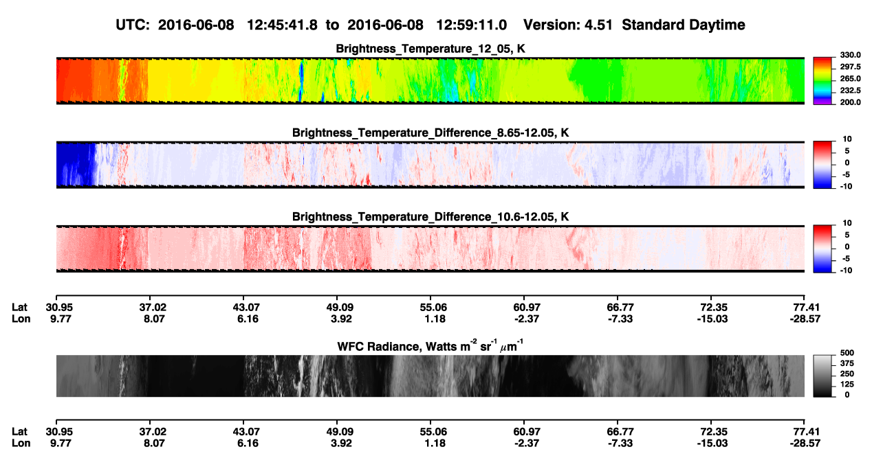Click the 10 label on the 8.65-12.05 colorbar
Viewport: 894px width, 458px height.
848,139
